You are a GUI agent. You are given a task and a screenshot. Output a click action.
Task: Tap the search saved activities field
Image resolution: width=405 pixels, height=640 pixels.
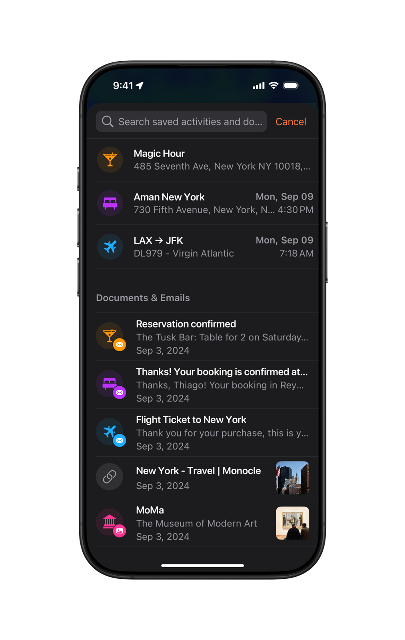(x=182, y=121)
